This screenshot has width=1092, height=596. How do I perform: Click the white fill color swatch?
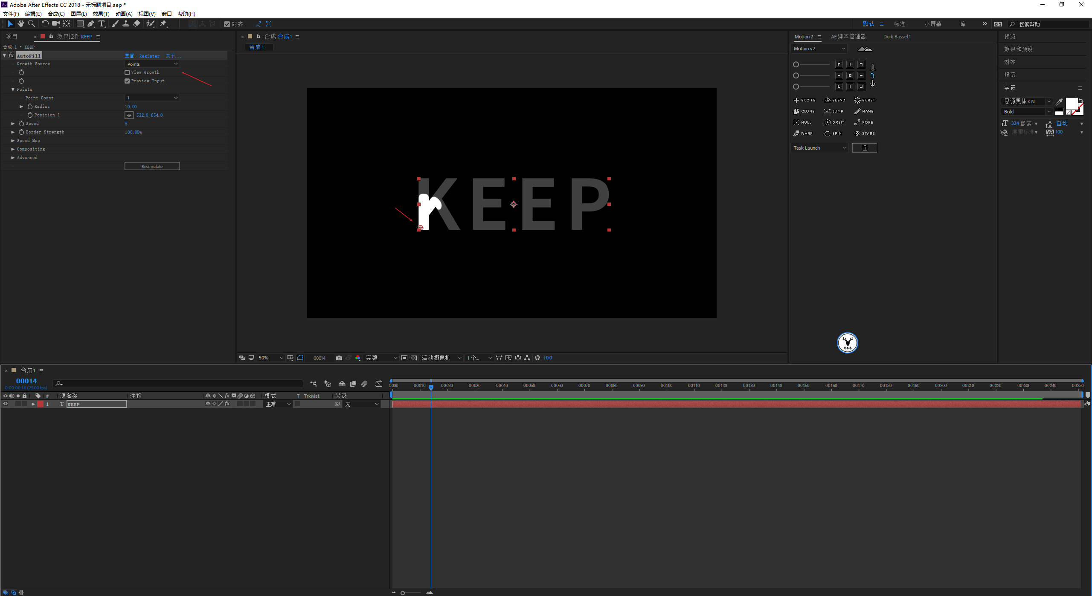click(x=1071, y=104)
